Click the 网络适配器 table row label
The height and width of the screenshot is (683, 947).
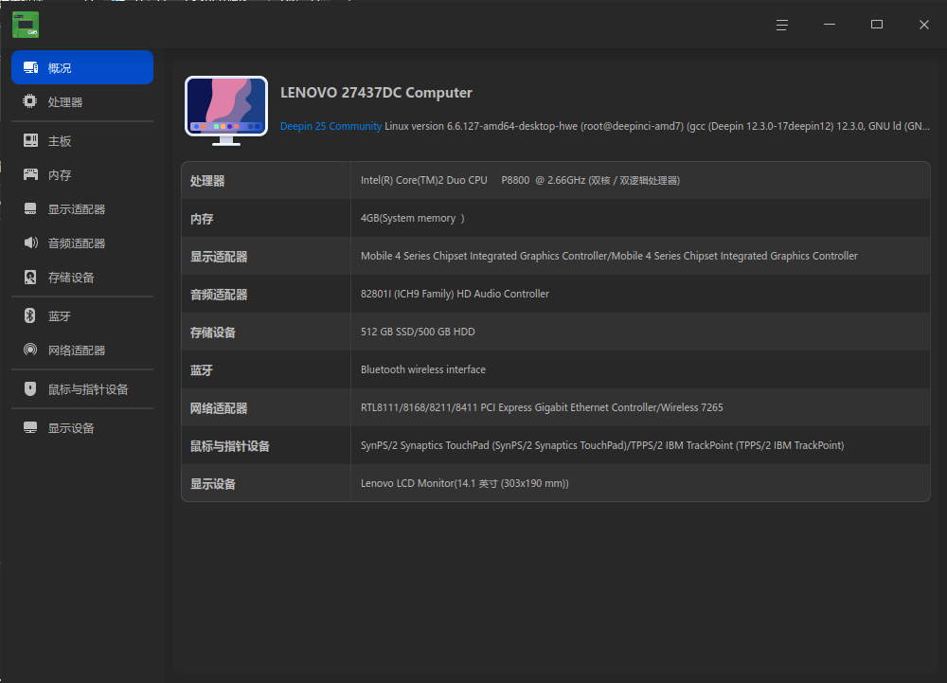(x=219, y=408)
